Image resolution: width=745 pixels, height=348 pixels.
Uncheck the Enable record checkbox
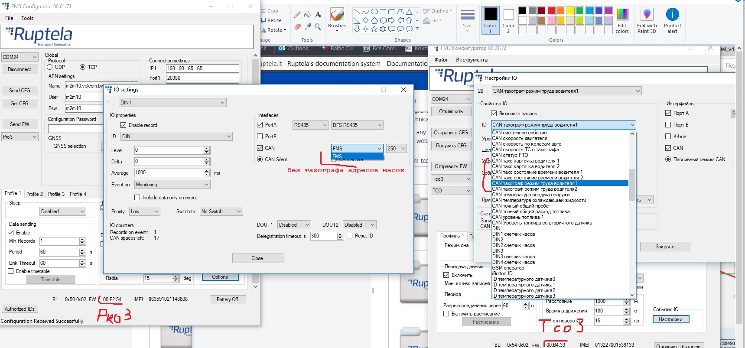pos(124,125)
